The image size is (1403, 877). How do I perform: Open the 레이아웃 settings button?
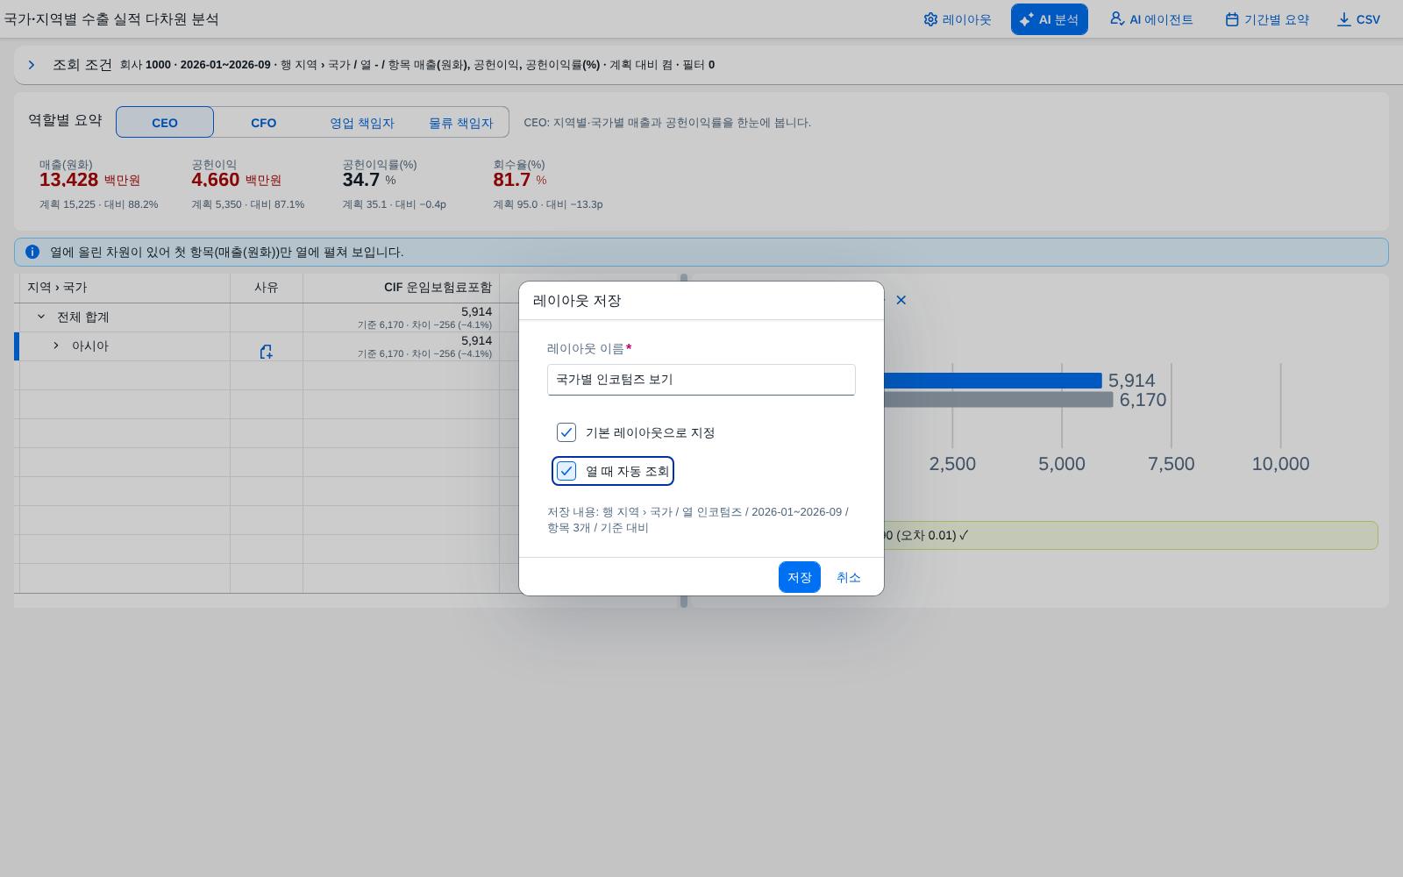point(957,19)
